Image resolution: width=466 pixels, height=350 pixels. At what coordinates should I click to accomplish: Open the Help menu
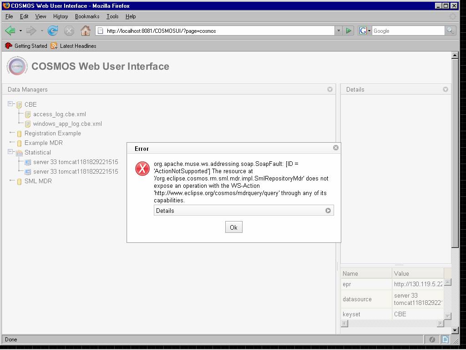point(131,16)
